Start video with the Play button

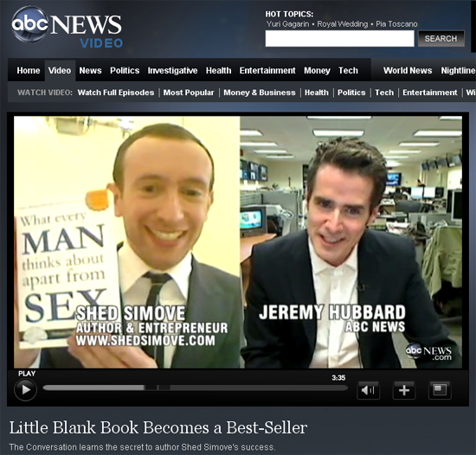point(25,389)
